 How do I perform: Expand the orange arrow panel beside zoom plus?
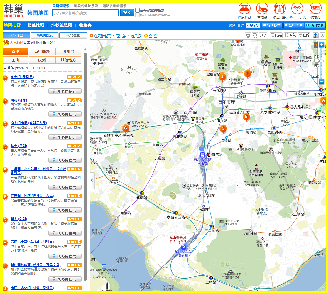coord(316,45)
